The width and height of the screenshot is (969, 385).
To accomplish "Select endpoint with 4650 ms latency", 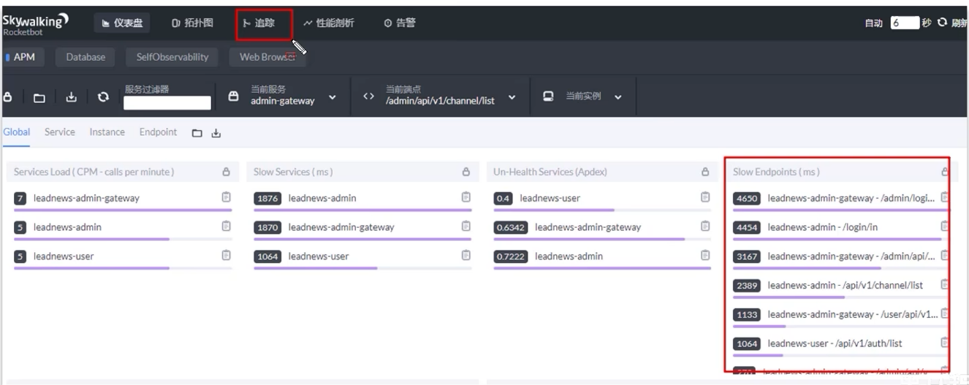I will (851, 198).
